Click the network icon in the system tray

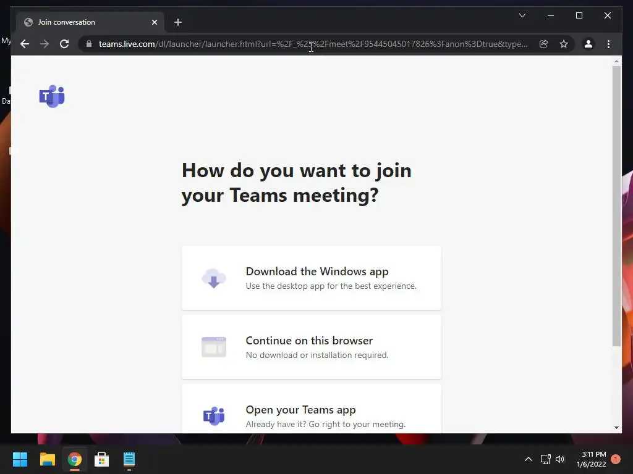[546, 459]
